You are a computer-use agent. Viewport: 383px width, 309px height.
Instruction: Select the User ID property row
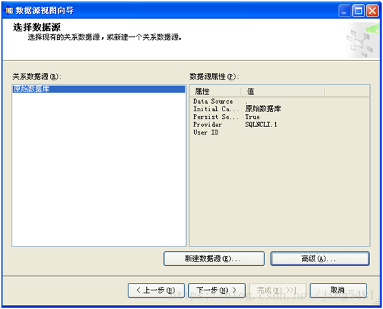coord(279,133)
